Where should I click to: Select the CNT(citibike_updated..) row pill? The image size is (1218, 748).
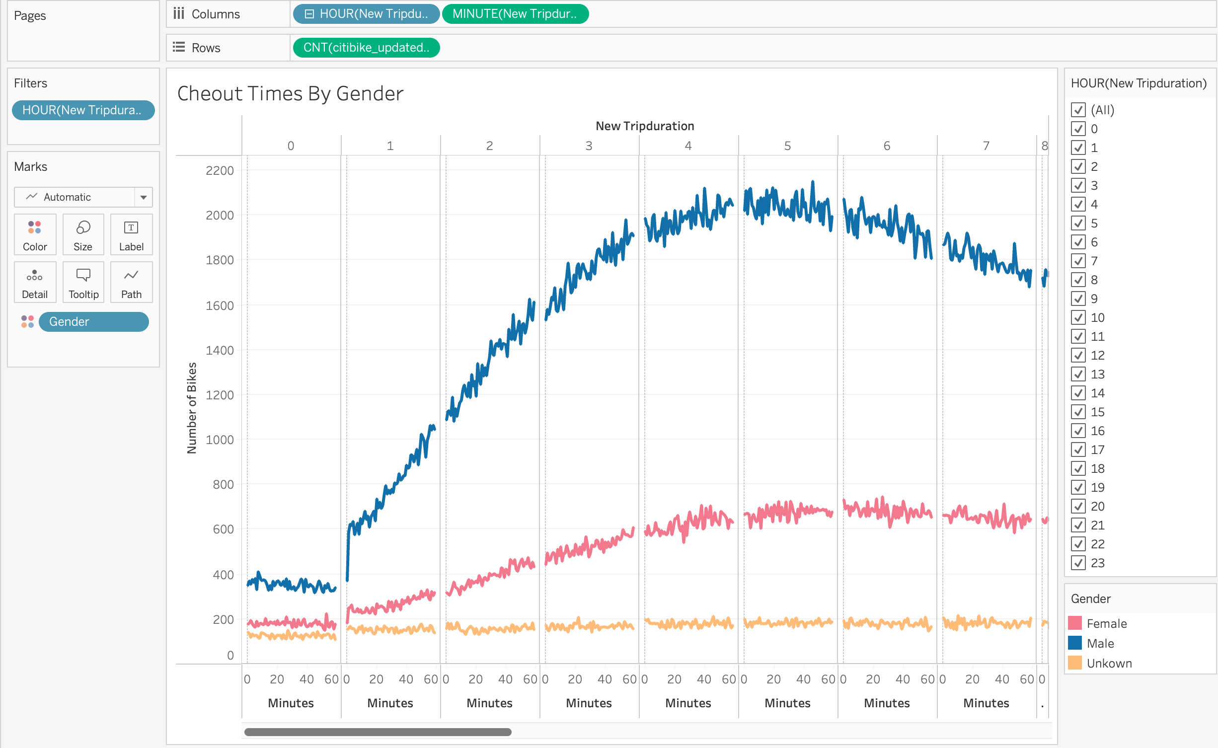[366, 48]
